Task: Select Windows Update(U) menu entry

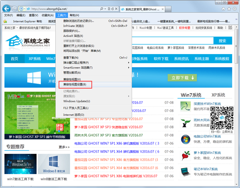Action: 93,101
